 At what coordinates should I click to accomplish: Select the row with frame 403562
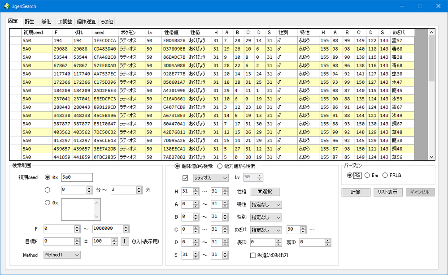tap(212, 132)
